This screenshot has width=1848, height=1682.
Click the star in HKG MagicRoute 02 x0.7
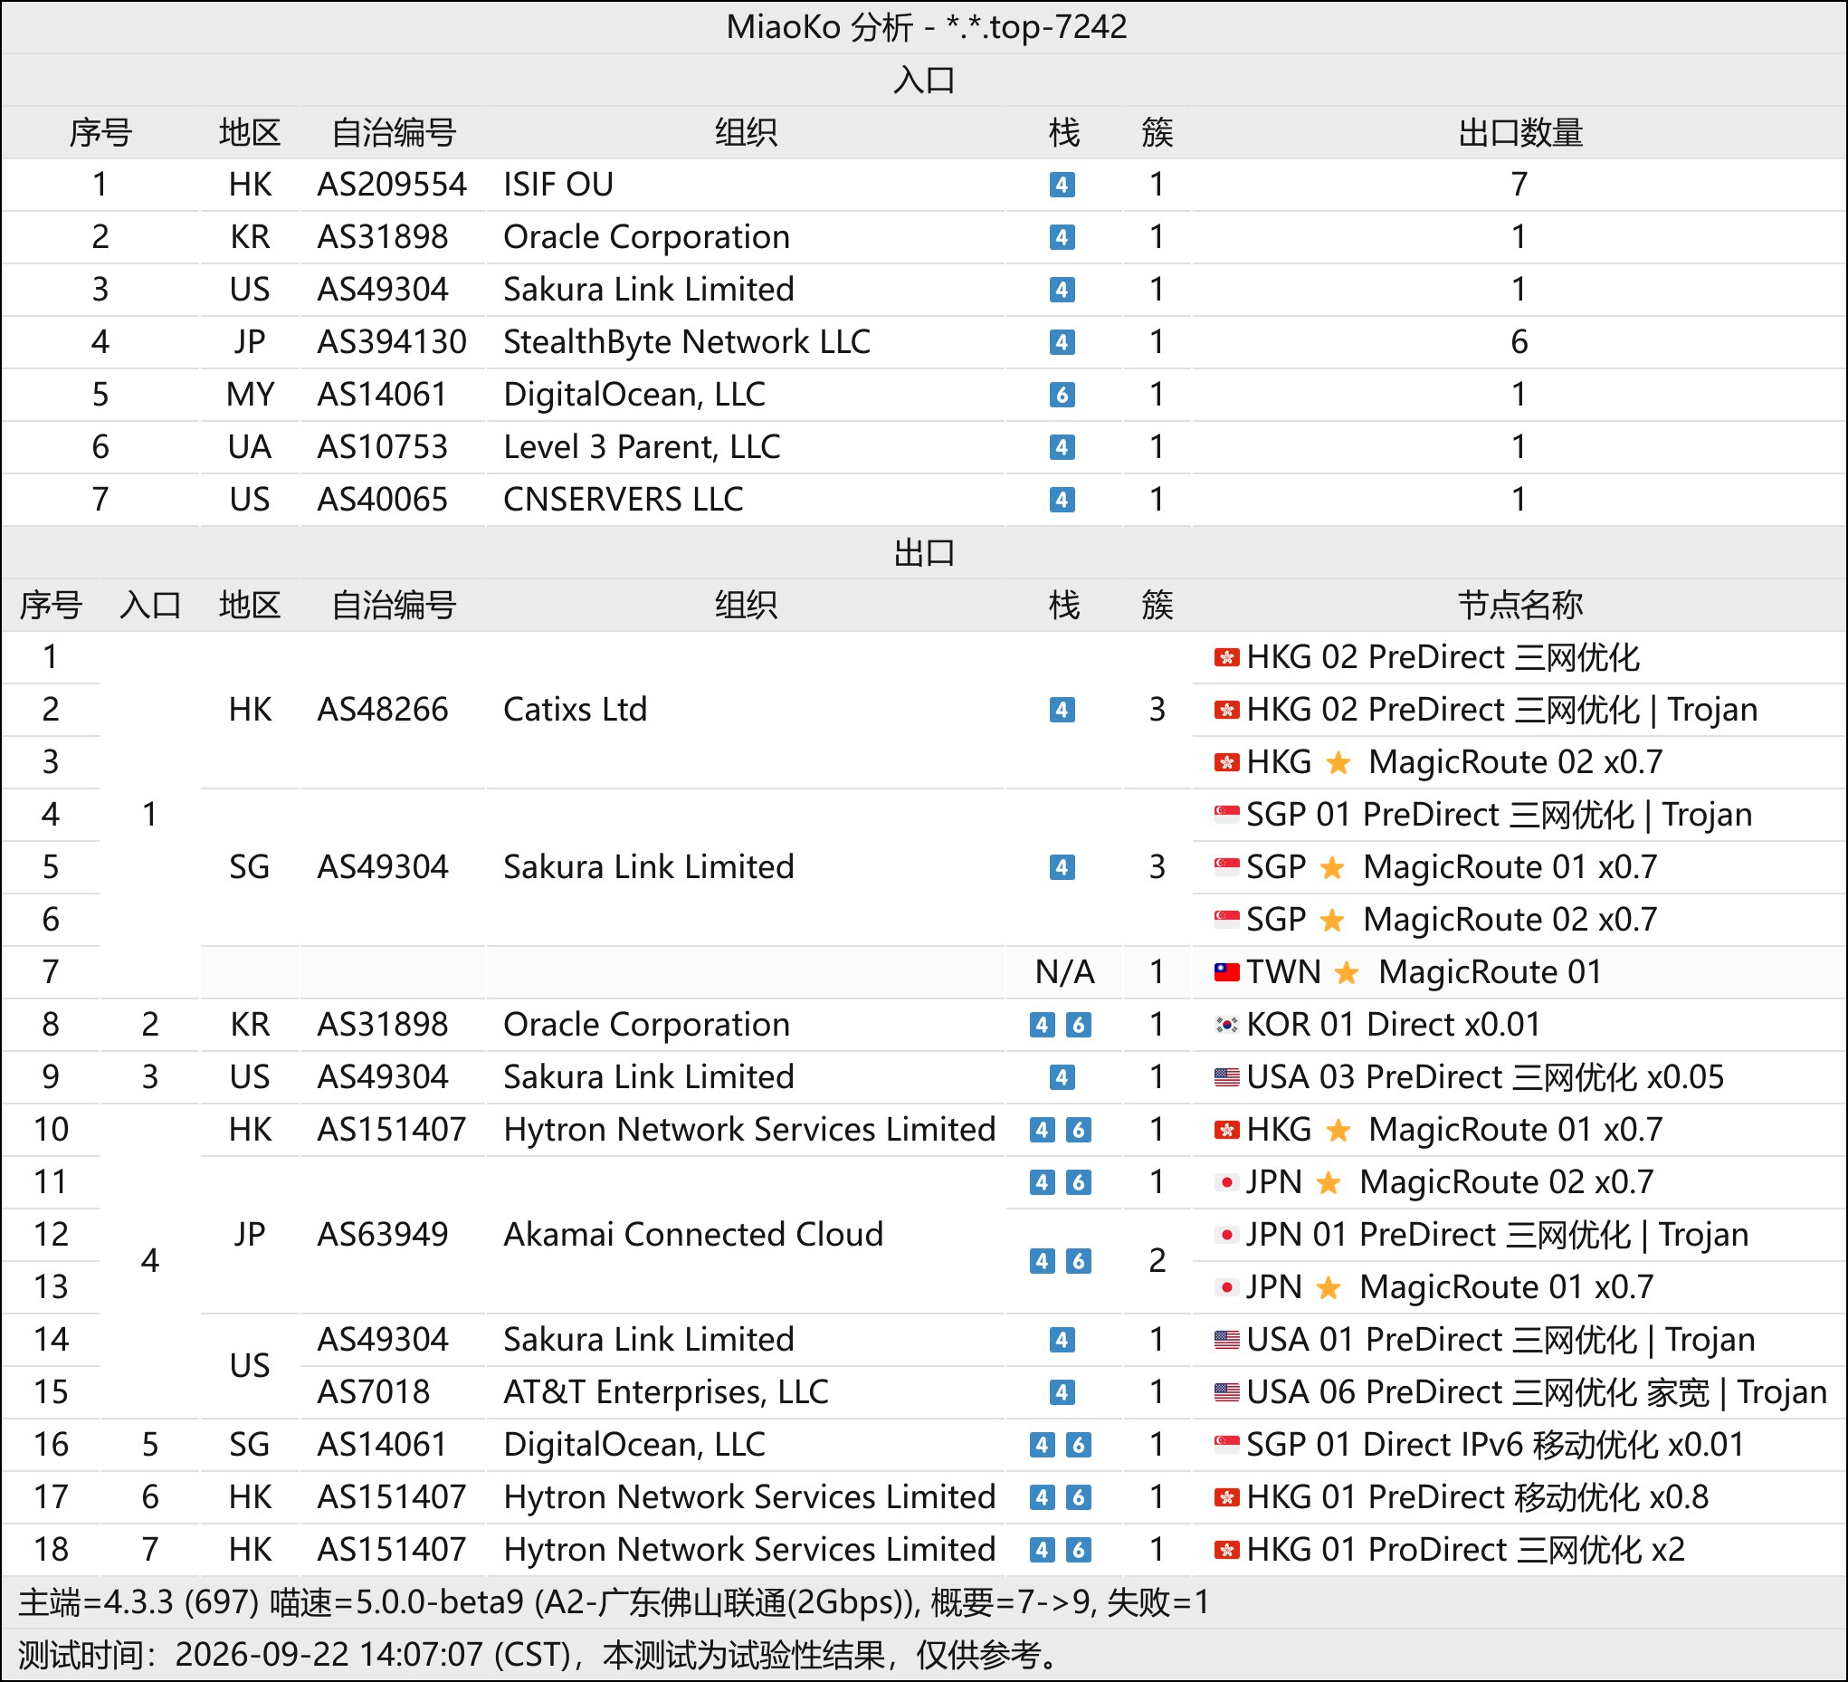point(1338,762)
